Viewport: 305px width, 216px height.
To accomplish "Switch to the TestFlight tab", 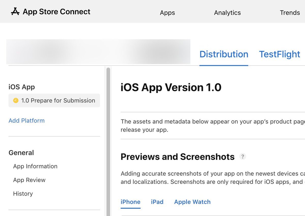I will [x=280, y=54].
